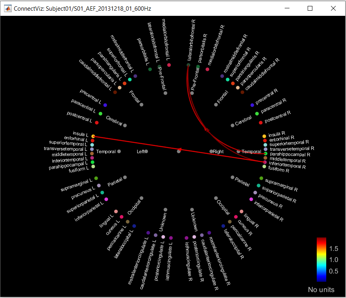The height and width of the screenshot is (298, 346).
Task: Select the inferiortemporal R node
Action: pyautogui.click(x=265, y=162)
